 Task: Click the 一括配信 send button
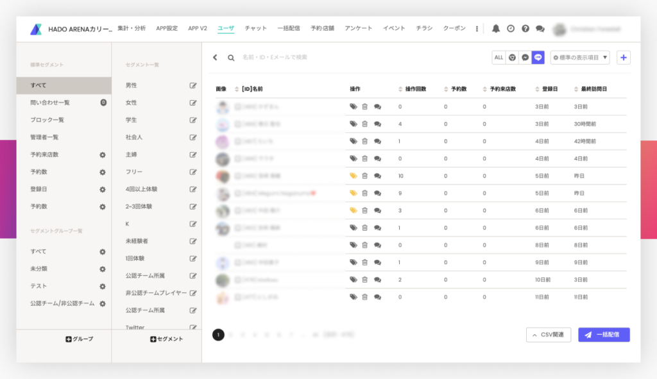click(x=604, y=335)
